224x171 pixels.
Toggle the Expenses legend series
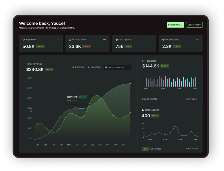(x=94, y=67)
